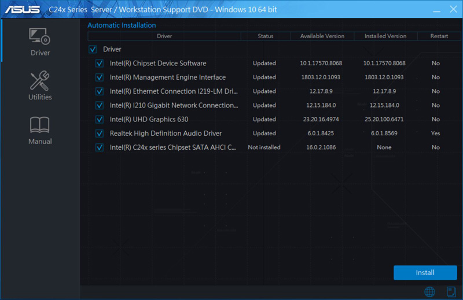Image resolution: width=463 pixels, height=300 pixels.
Task: Click the Driver column header
Action: click(164, 36)
